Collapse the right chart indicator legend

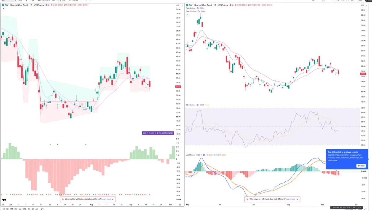point(188,15)
